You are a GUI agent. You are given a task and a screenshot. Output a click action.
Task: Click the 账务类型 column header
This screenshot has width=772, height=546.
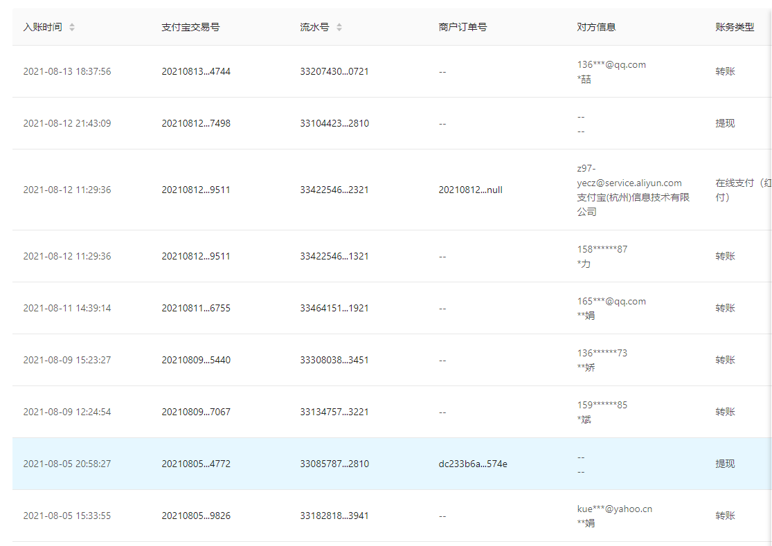(x=735, y=28)
